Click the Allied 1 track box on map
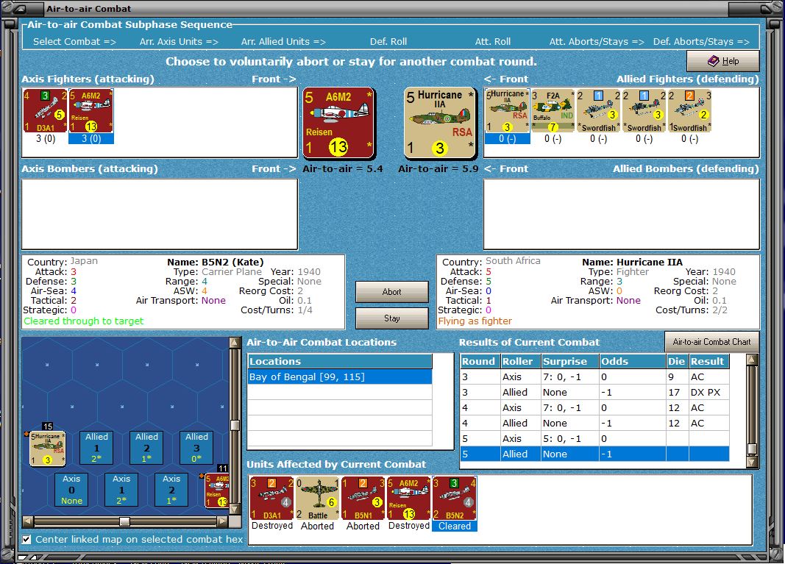This screenshot has height=564, width=785. coord(96,447)
